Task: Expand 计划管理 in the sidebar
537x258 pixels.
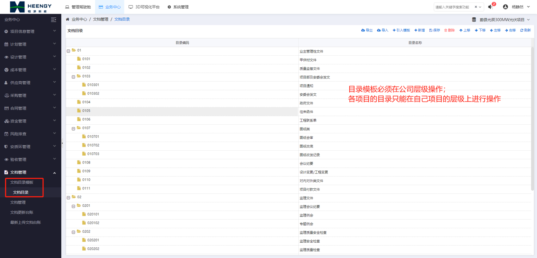Action: click(x=31, y=44)
